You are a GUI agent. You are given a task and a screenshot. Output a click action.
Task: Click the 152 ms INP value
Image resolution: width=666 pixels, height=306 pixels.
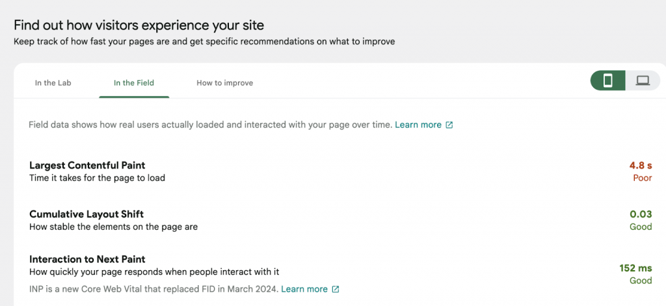(635, 268)
